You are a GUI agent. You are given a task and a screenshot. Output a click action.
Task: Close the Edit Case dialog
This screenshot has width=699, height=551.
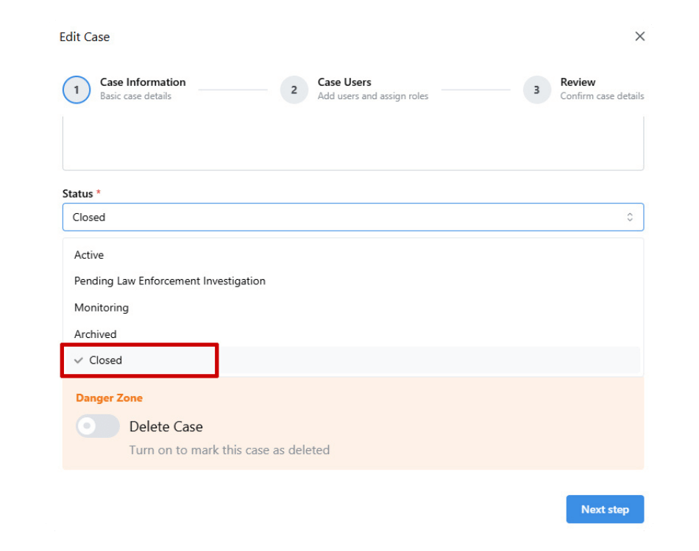coord(639,37)
